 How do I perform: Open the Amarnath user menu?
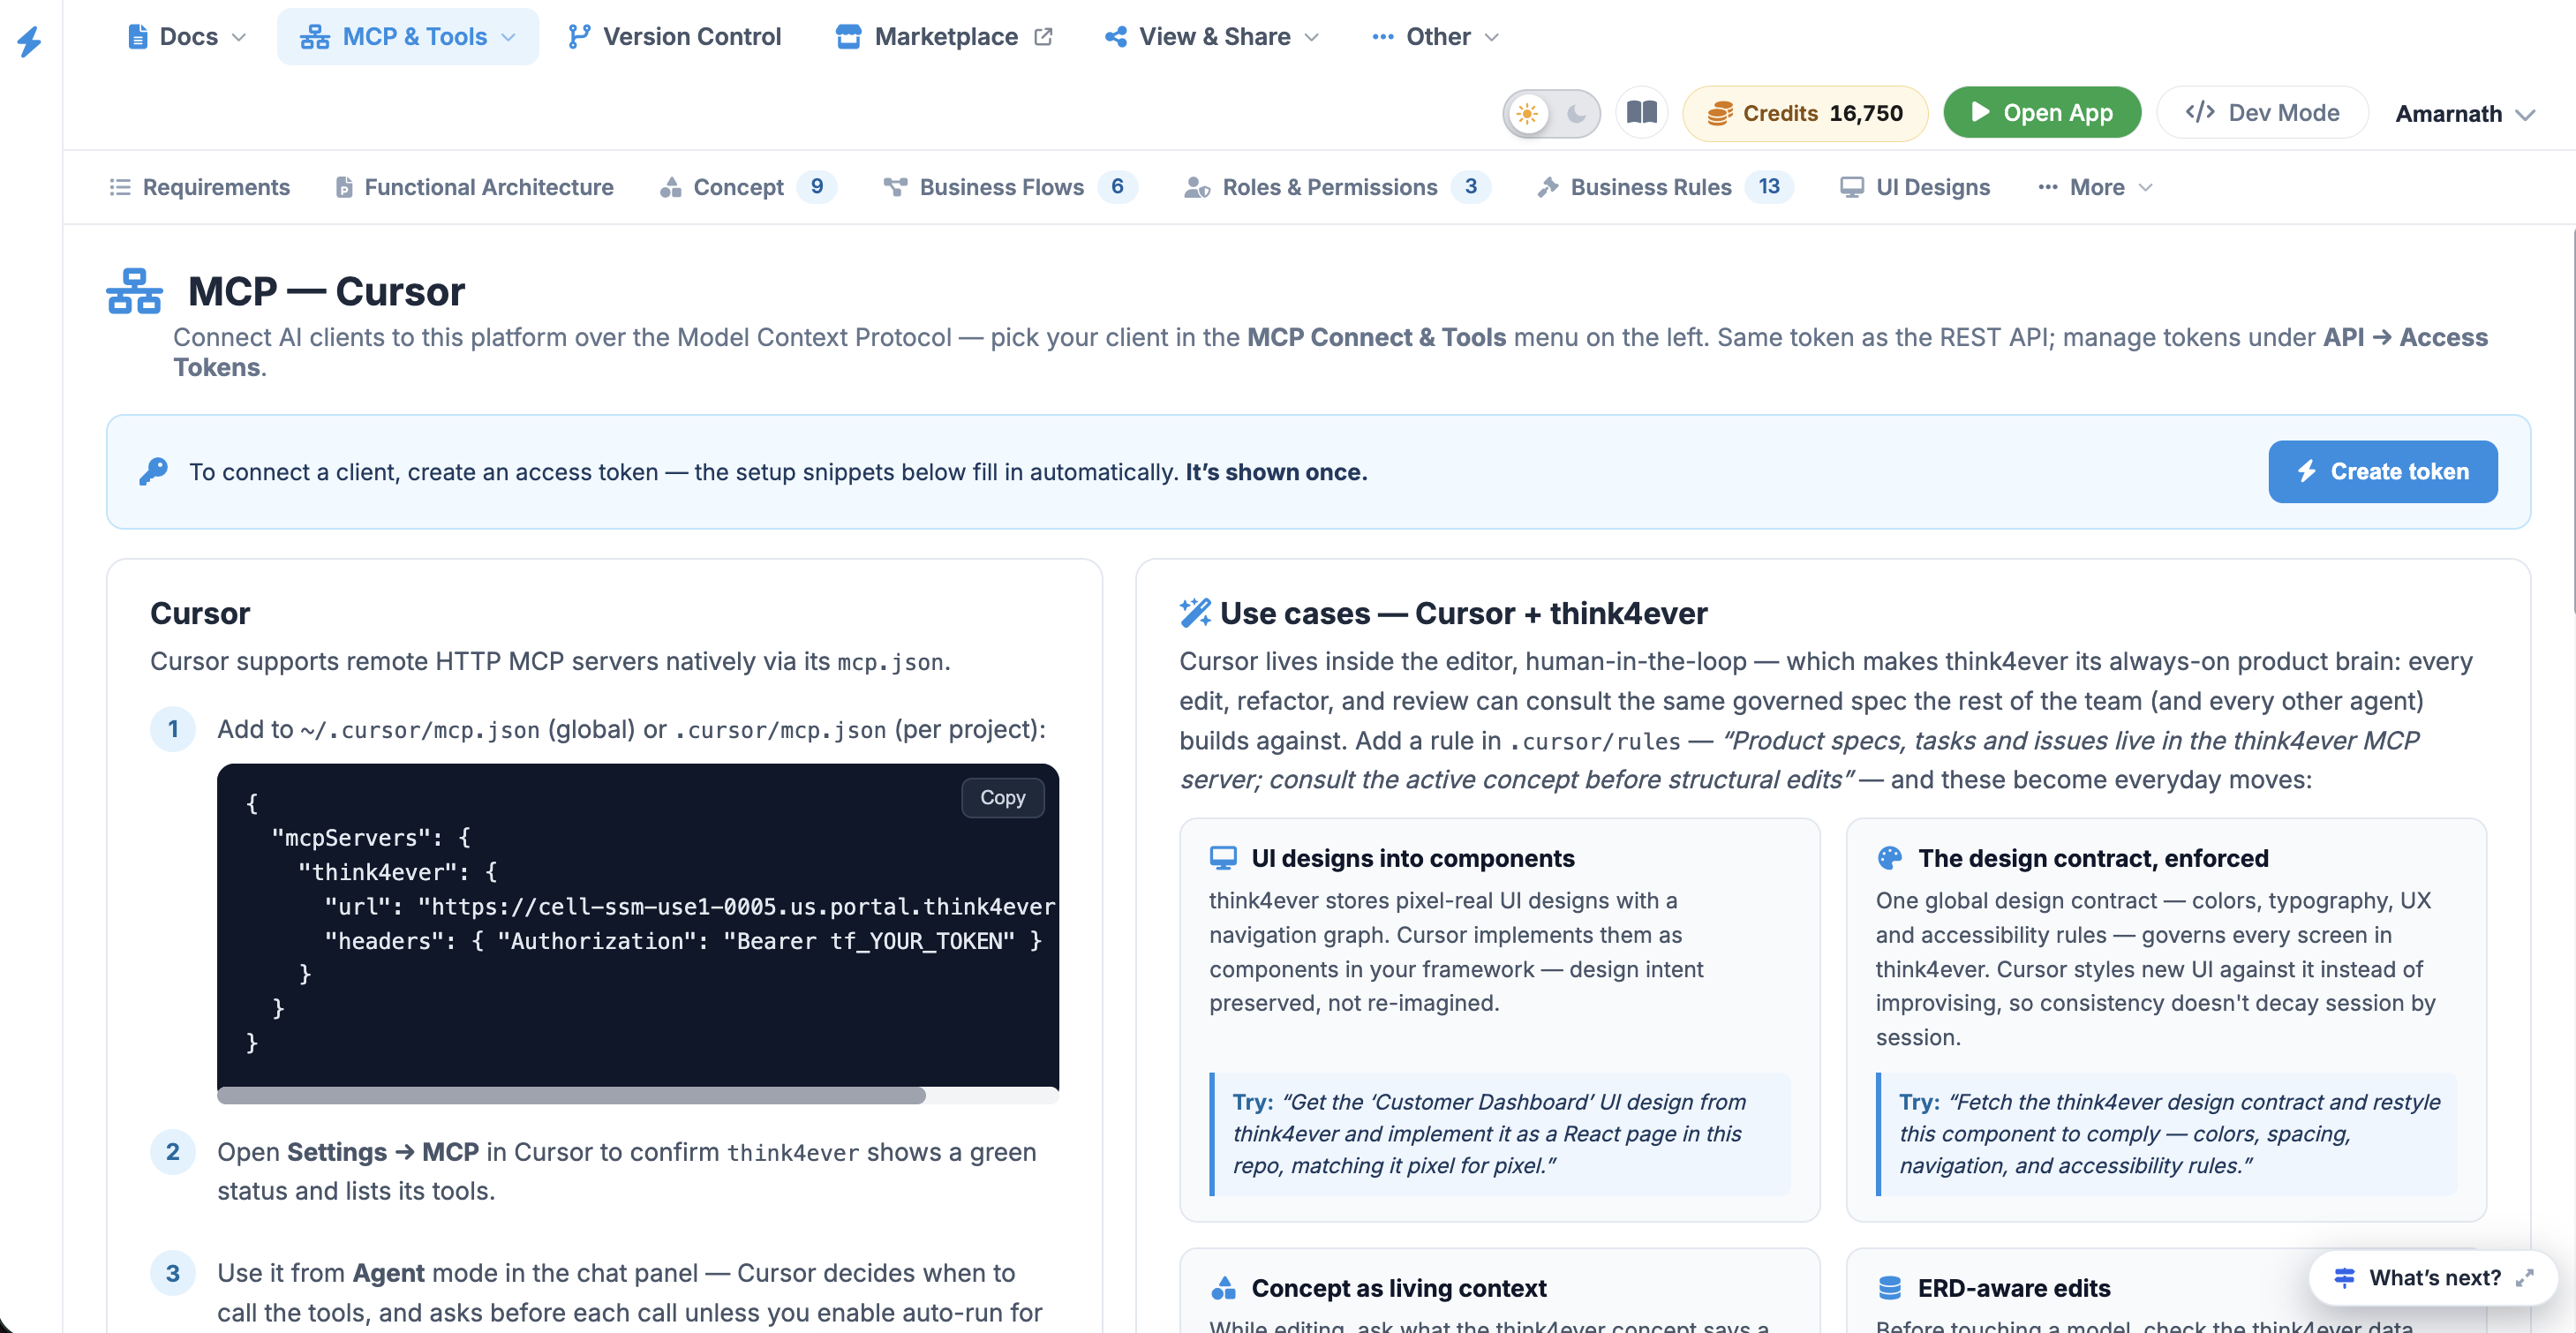(x=2463, y=113)
